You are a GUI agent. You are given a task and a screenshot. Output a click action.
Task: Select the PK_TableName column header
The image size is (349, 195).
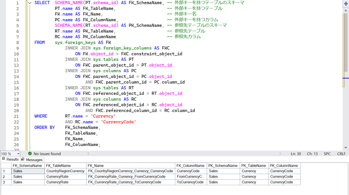pyautogui.click(x=254, y=166)
